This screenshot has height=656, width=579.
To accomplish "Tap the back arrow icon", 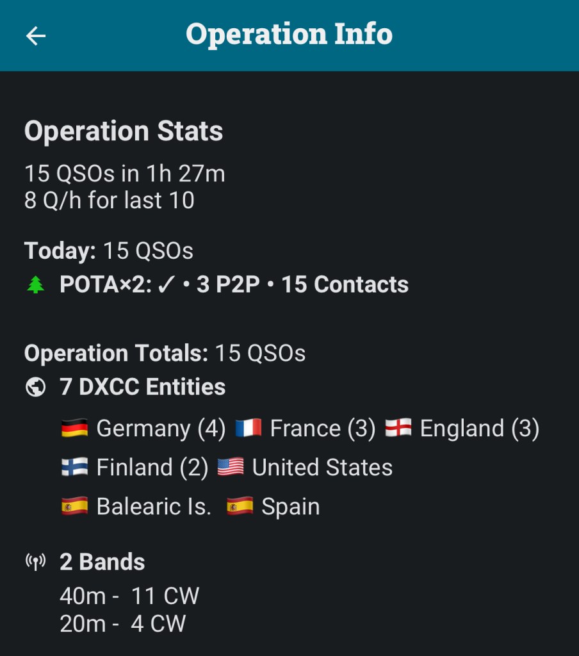I will tap(36, 36).
